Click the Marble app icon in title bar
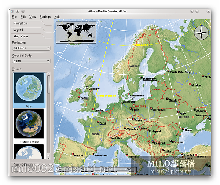The image size is (220, 185). click(12, 11)
